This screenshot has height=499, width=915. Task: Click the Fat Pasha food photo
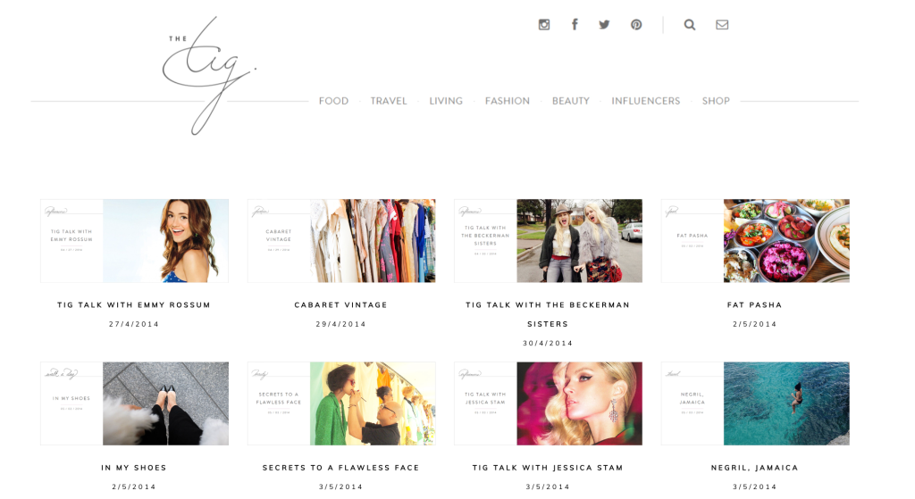coord(786,241)
